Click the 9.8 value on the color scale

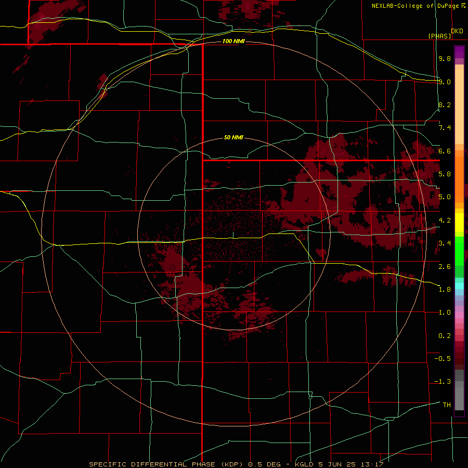(445, 58)
